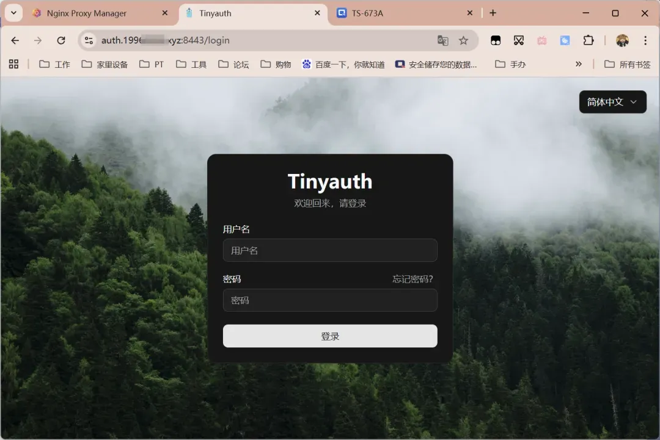Click the 密码 input field
660x440 pixels.
pyautogui.click(x=330, y=300)
